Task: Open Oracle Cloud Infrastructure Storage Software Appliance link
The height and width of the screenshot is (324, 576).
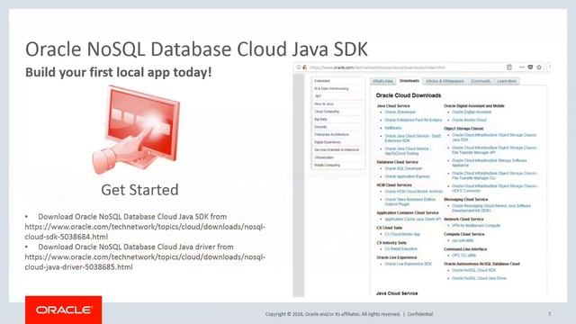Action: coord(490,163)
